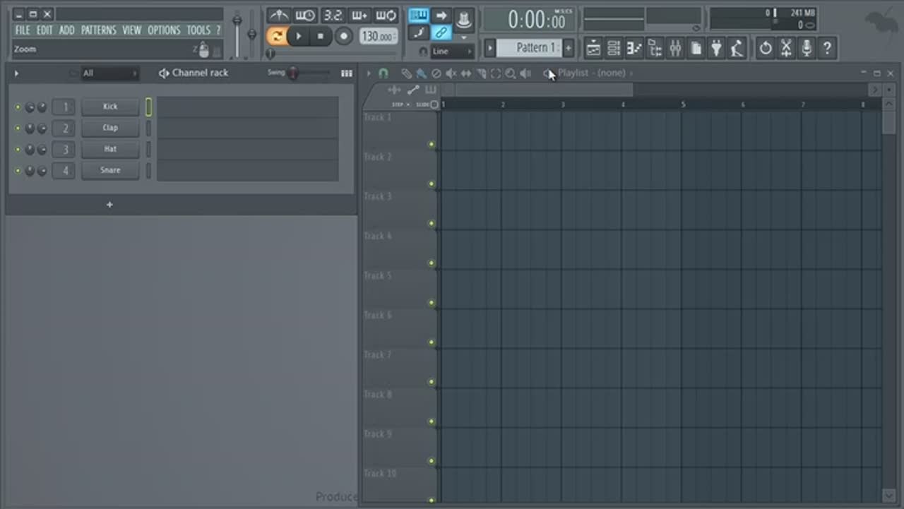Enable the metronome icon
Viewport: 904px width, 509px height.
(278, 16)
